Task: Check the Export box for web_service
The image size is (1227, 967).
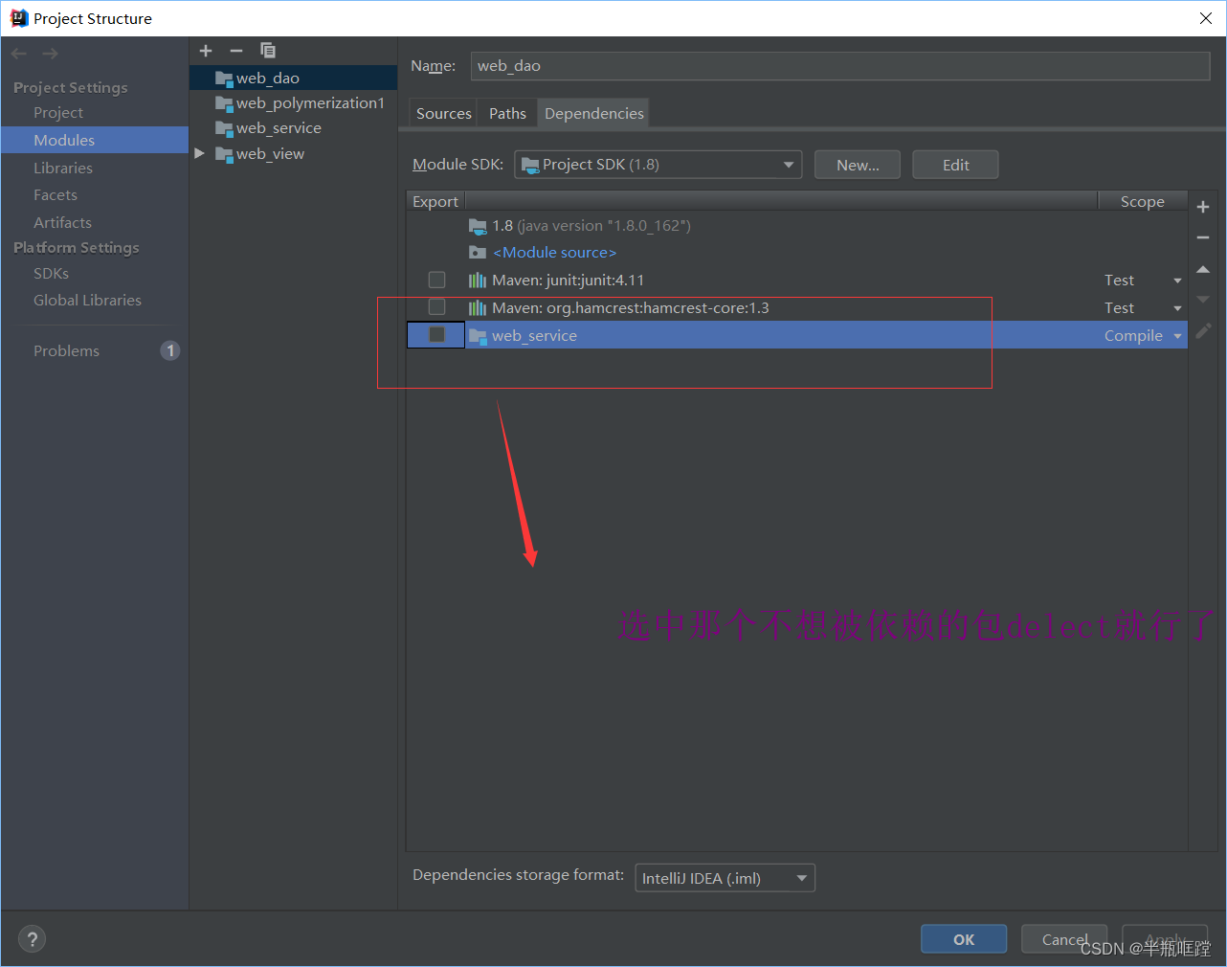Action: [x=435, y=334]
